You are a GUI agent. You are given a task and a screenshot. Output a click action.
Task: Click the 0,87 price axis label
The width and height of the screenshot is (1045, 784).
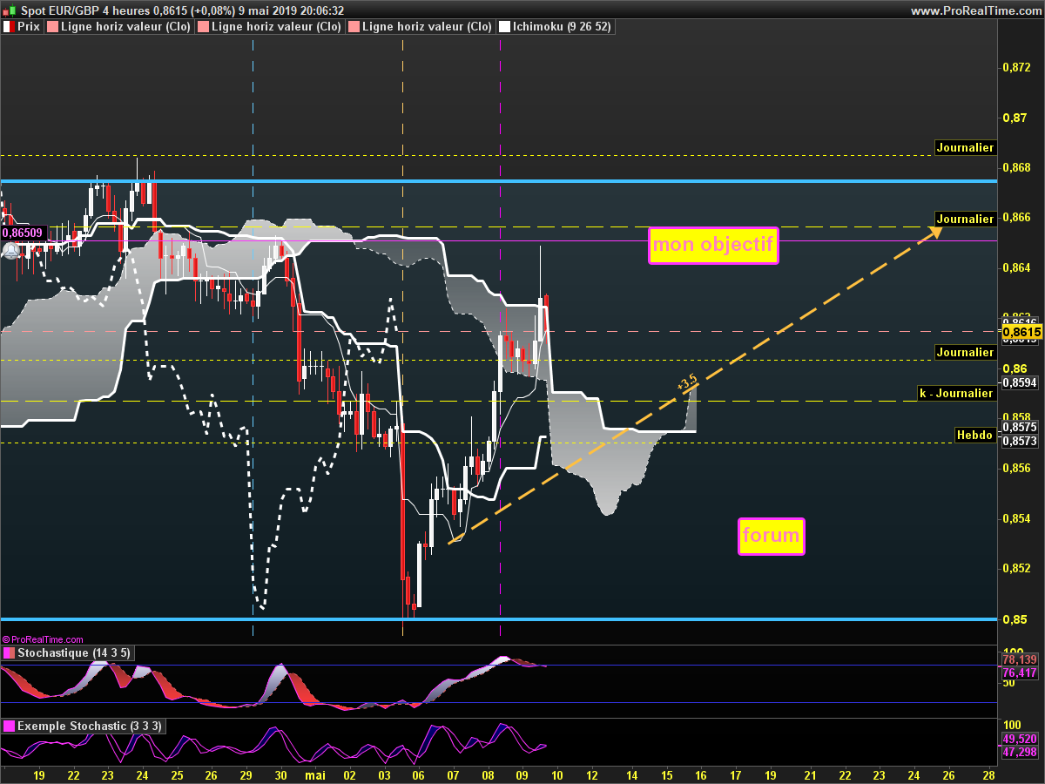pyautogui.click(x=1014, y=118)
